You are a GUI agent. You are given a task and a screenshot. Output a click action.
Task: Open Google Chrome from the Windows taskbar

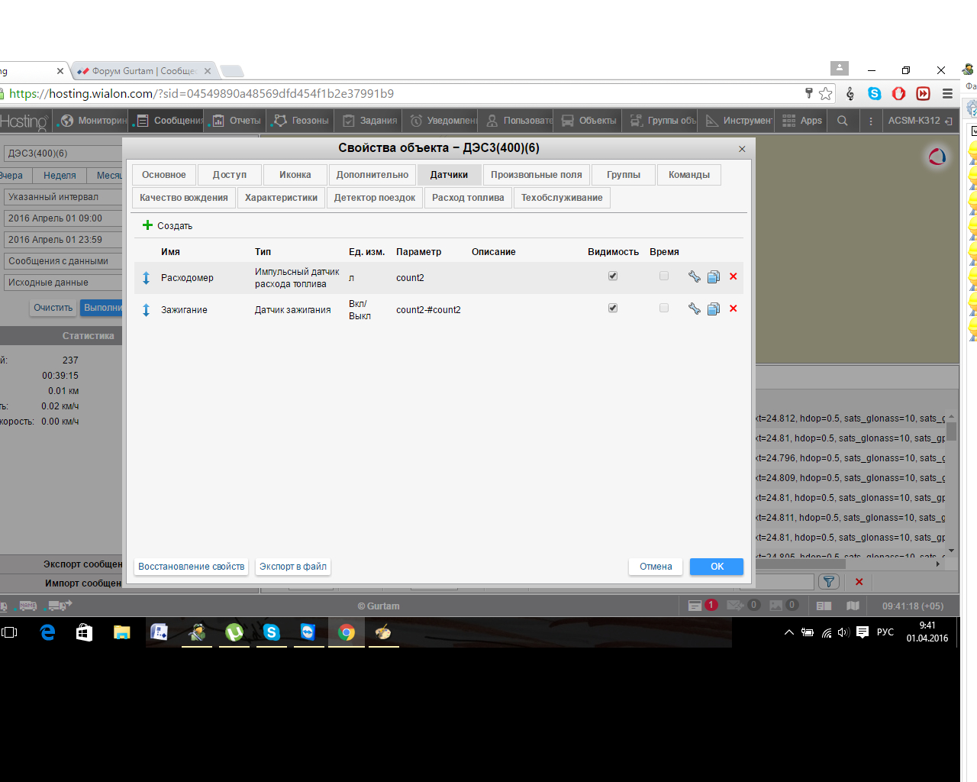coord(347,632)
